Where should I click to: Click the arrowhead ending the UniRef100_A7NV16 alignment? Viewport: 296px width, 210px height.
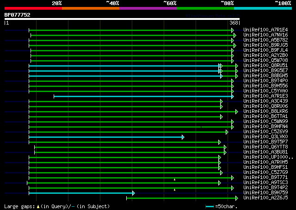235,35
